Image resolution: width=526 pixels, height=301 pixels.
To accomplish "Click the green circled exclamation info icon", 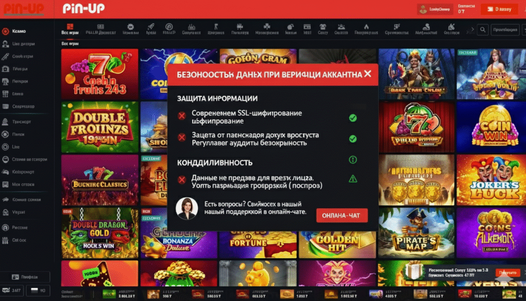I will [352, 160].
